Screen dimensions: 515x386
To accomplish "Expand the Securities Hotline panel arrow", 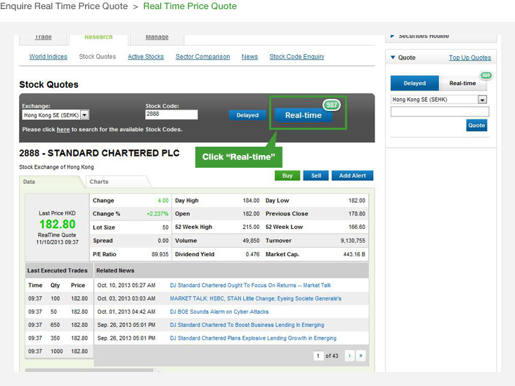I will point(393,36).
